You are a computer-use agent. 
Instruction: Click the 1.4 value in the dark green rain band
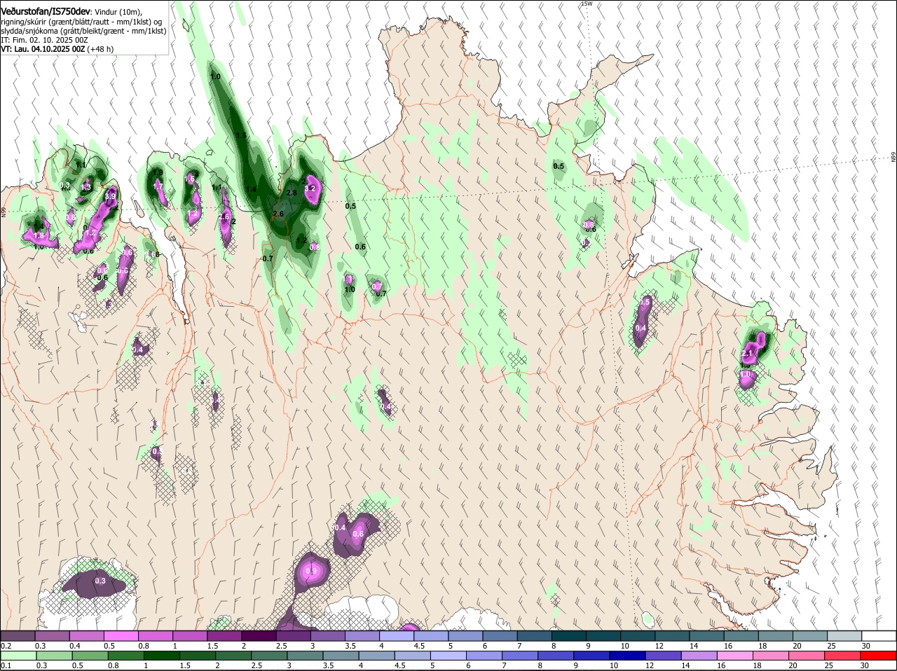(250, 189)
